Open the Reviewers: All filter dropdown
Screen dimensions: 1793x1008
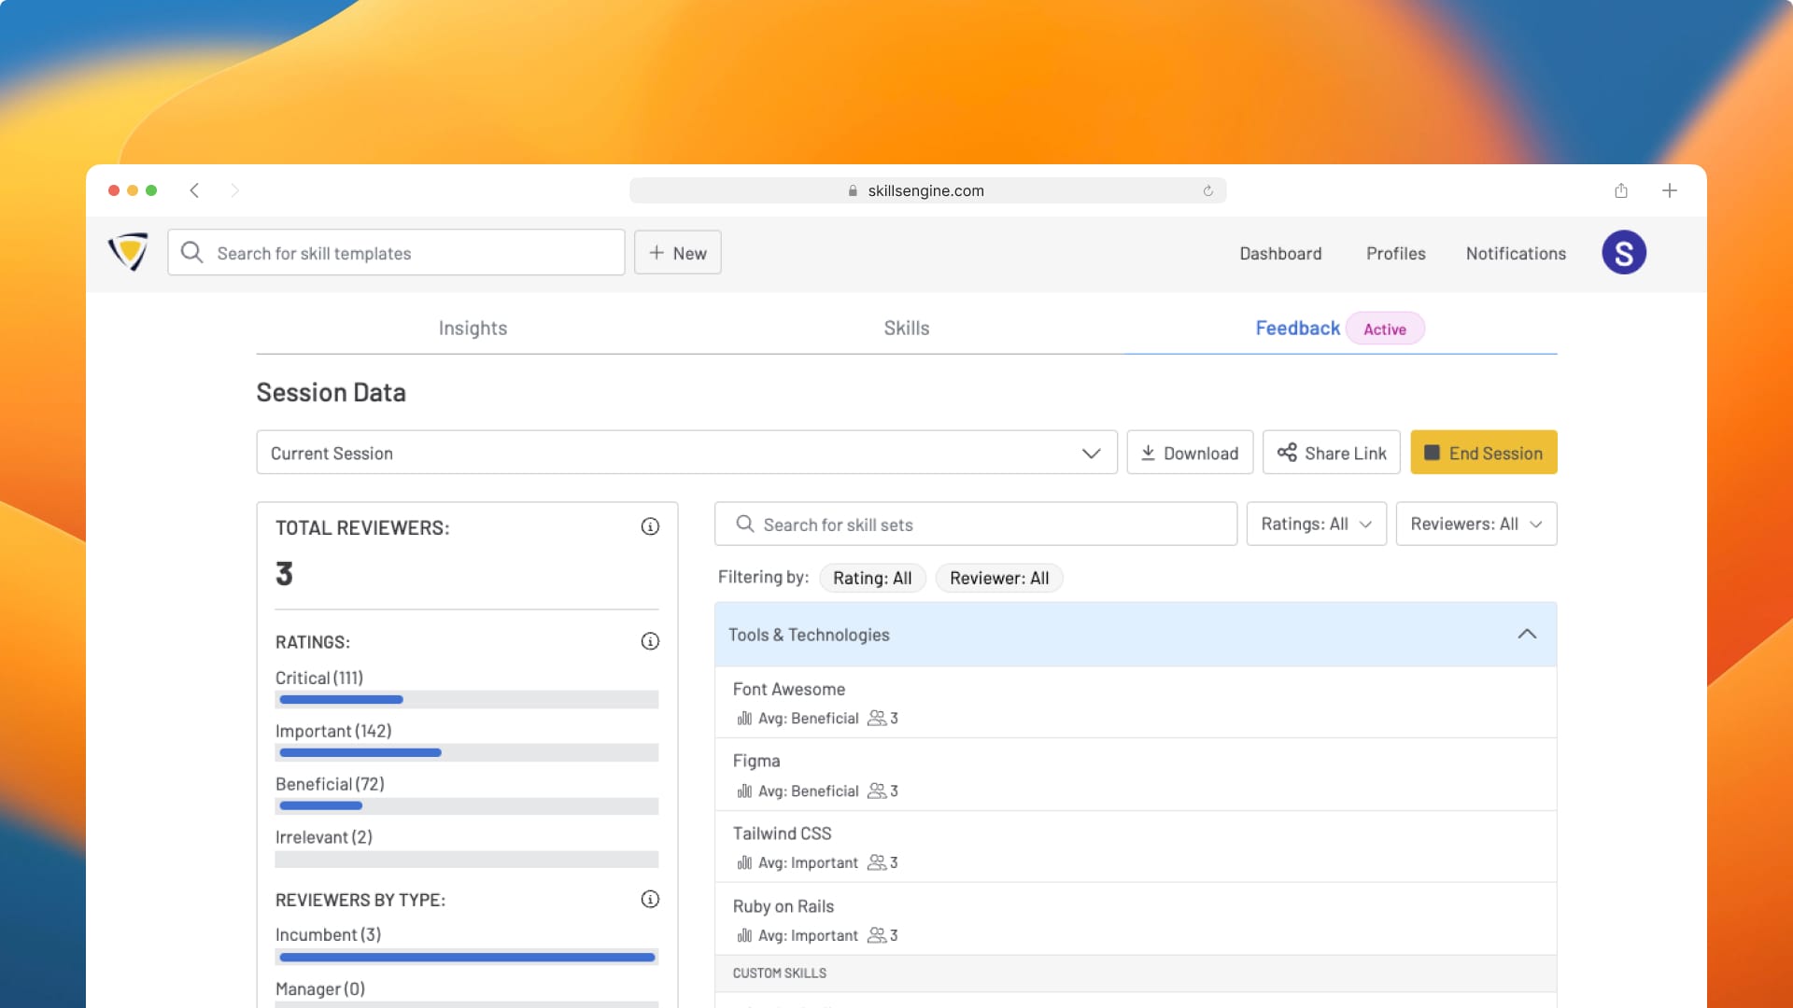tap(1475, 524)
